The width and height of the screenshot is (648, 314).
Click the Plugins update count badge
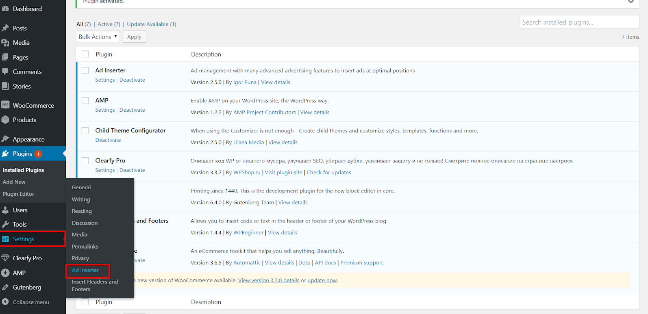coord(38,154)
